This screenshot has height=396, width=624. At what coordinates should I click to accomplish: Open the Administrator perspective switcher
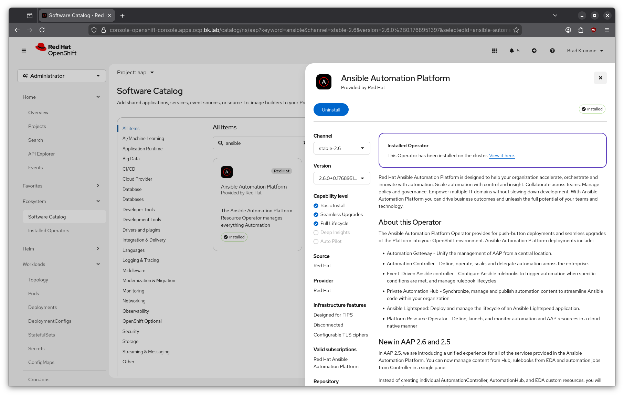(x=61, y=76)
